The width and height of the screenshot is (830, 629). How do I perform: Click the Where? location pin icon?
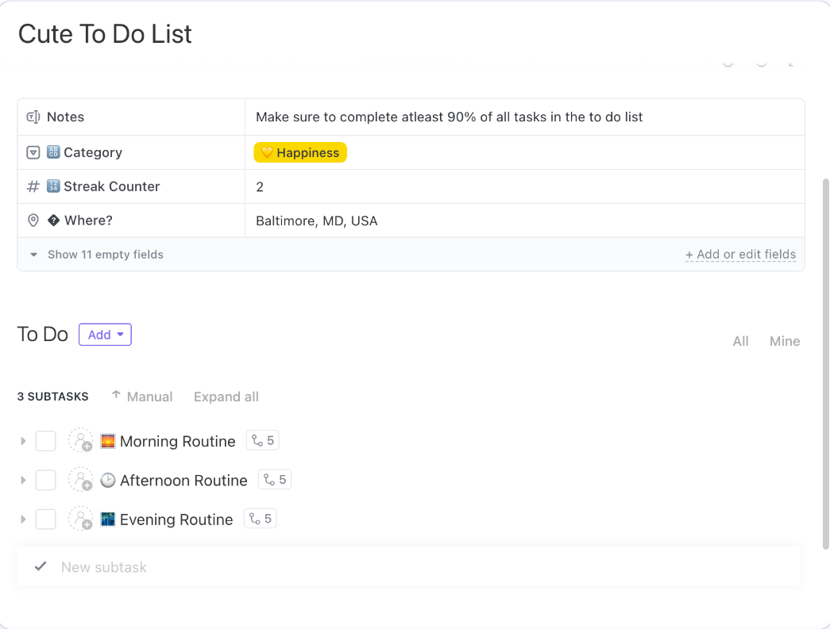click(x=33, y=221)
